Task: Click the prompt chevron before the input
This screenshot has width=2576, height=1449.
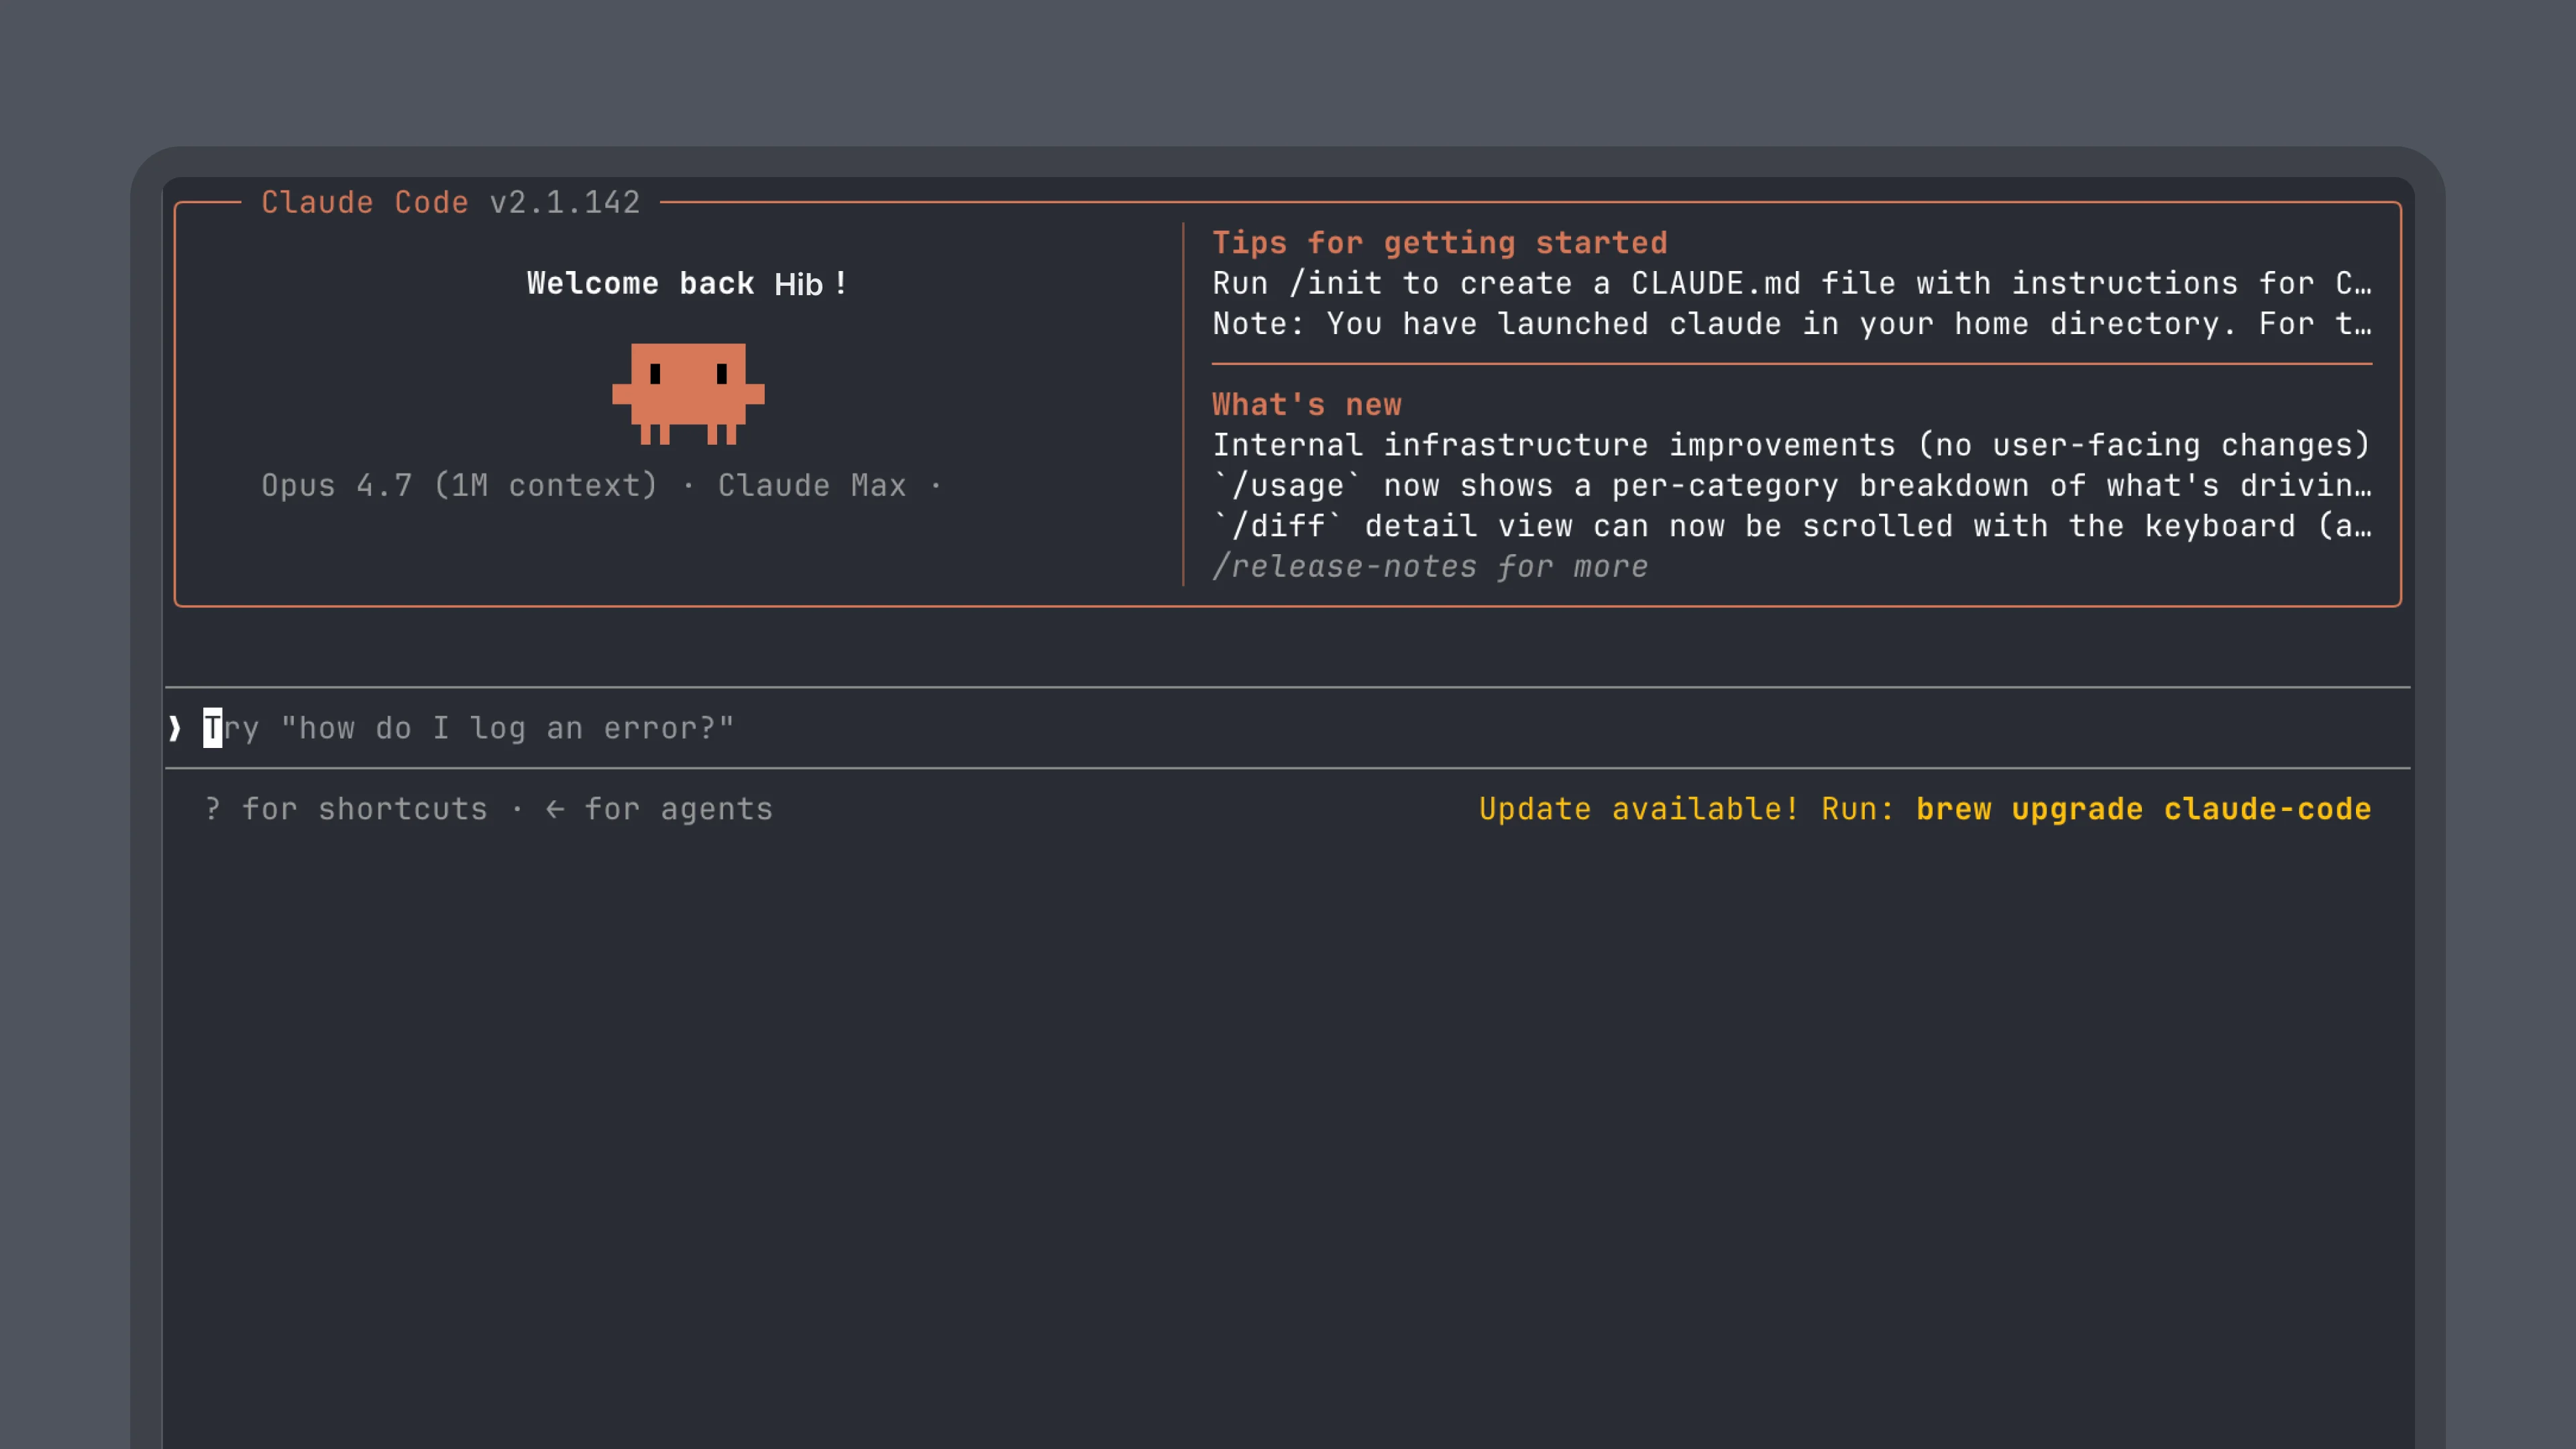Action: click(x=175, y=728)
